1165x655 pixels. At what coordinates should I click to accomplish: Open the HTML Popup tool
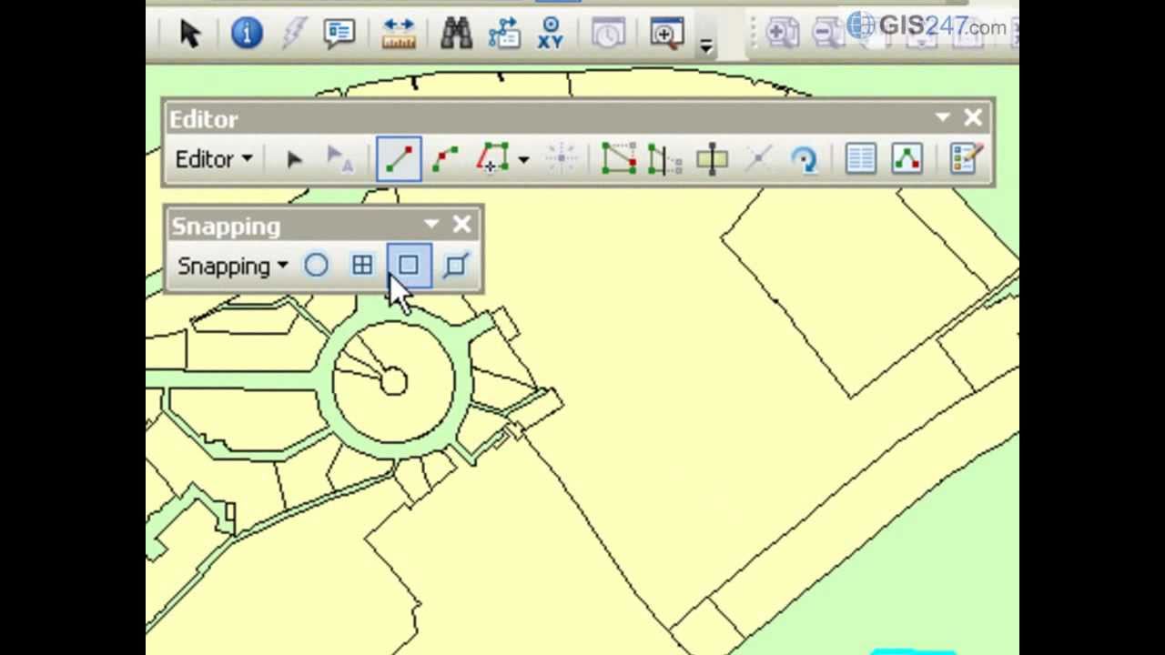[x=339, y=34]
